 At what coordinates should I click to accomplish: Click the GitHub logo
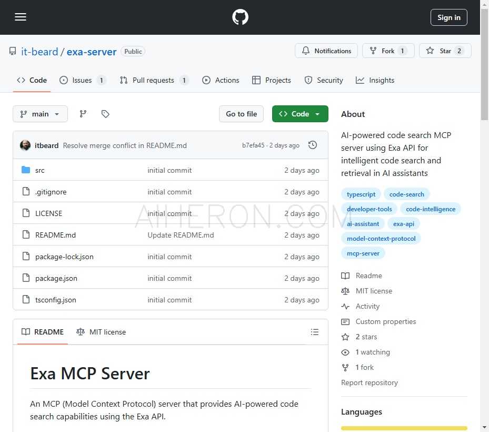click(240, 17)
